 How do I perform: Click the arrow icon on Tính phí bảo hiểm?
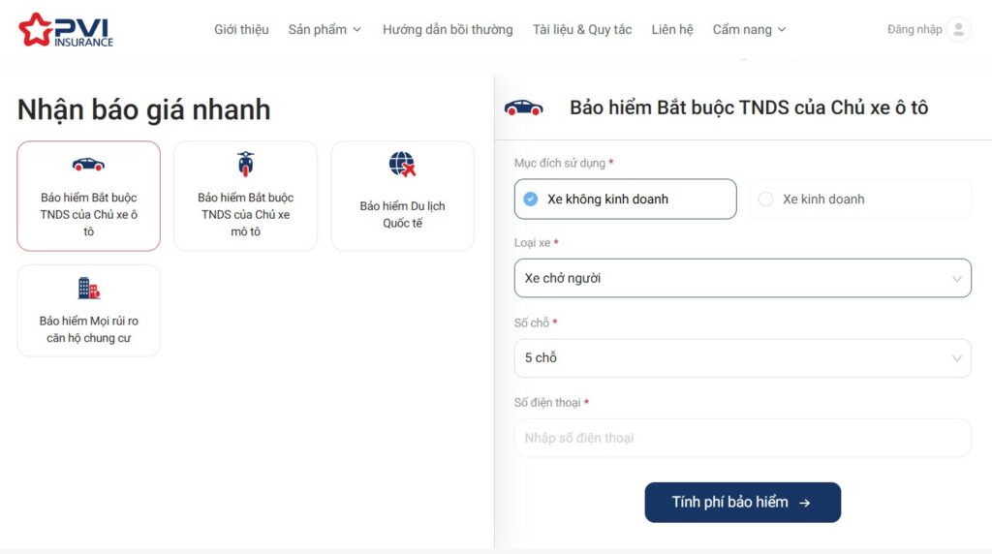[x=804, y=503]
